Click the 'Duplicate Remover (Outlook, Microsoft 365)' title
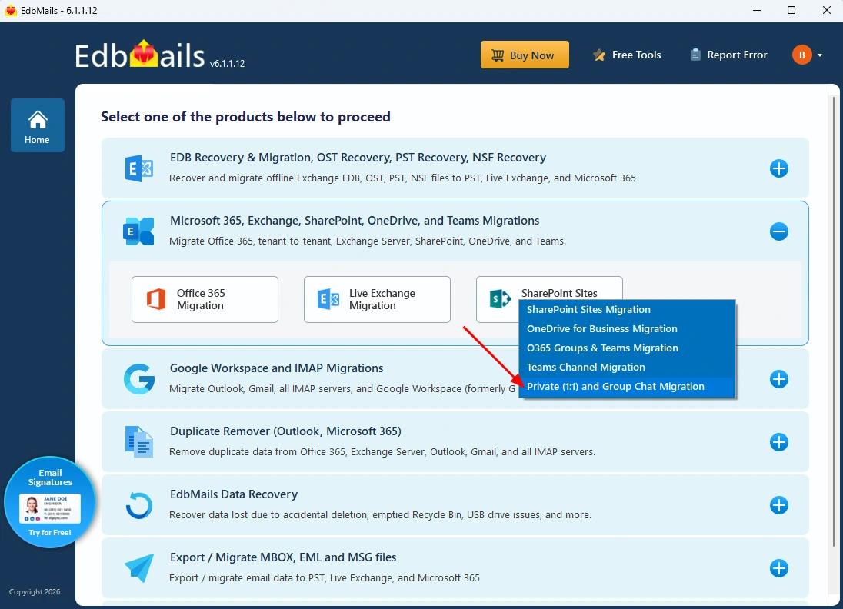Image resolution: width=843 pixels, height=609 pixels. [285, 431]
